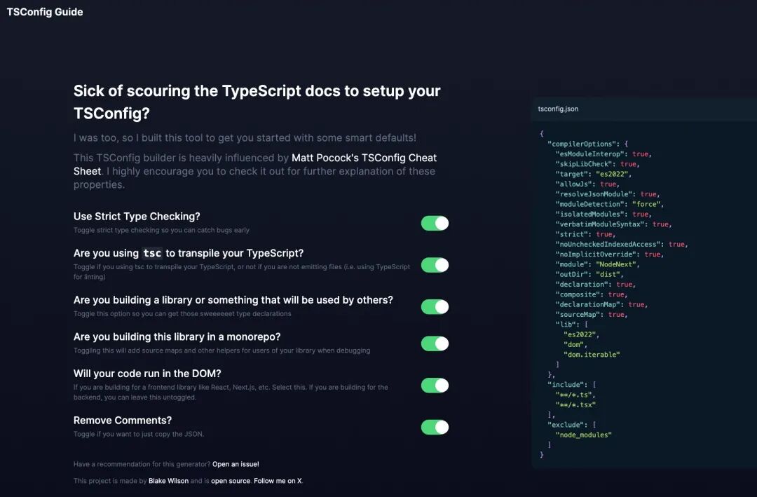
Task: Click the TSConfig Guide site title
Action: [x=45, y=12]
